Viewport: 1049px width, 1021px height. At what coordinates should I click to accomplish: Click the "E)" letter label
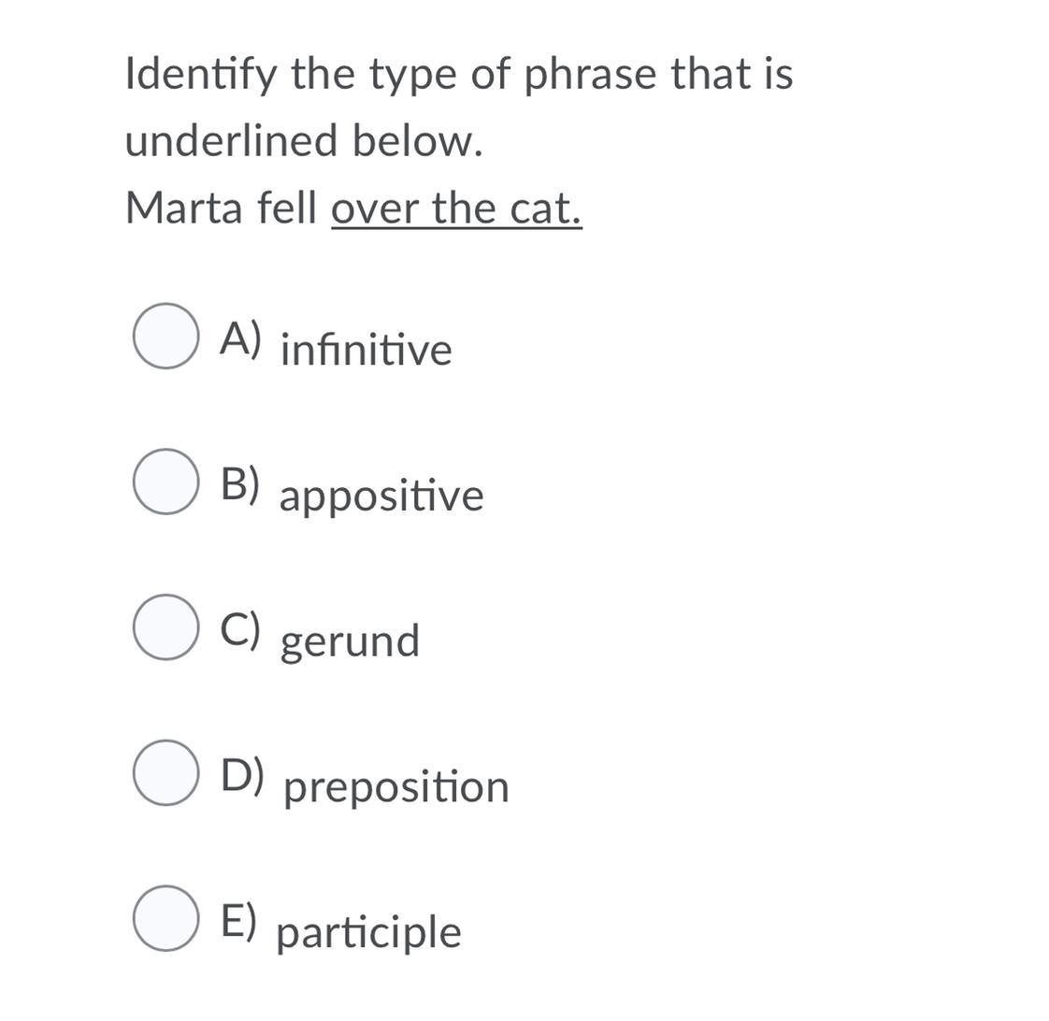[x=239, y=920]
